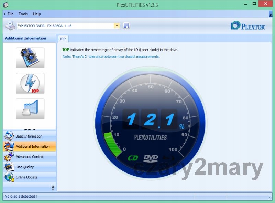Viewport: 275px width, 203px height.
Task: Open the IOP lightning bolt tool
Action: pyautogui.click(x=30, y=83)
